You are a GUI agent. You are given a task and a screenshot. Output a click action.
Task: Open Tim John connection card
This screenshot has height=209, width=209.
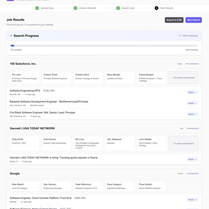[x=25, y=78]
